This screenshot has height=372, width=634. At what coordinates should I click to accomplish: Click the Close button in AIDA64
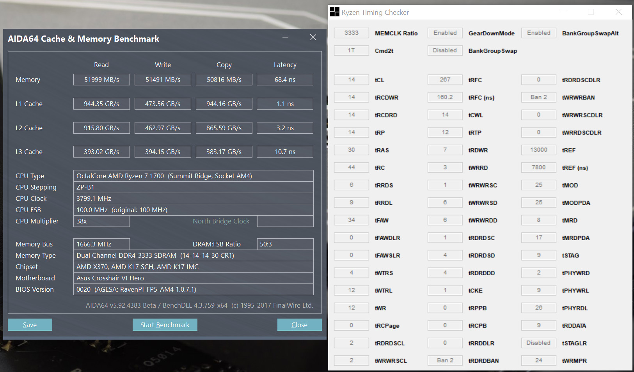coord(299,325)
